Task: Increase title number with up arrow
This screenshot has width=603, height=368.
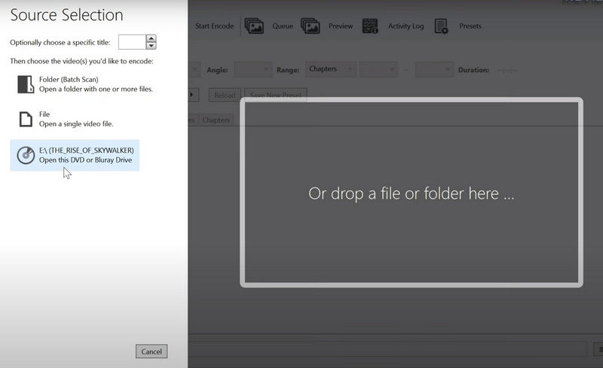Action: coord(152,38)
